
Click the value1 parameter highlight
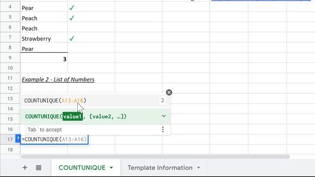pos(72,117)
